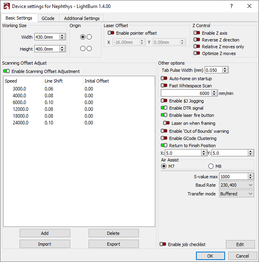Select bottom-left origin radio button
This screenshot has height=262, width=259.
coord(83,49)
